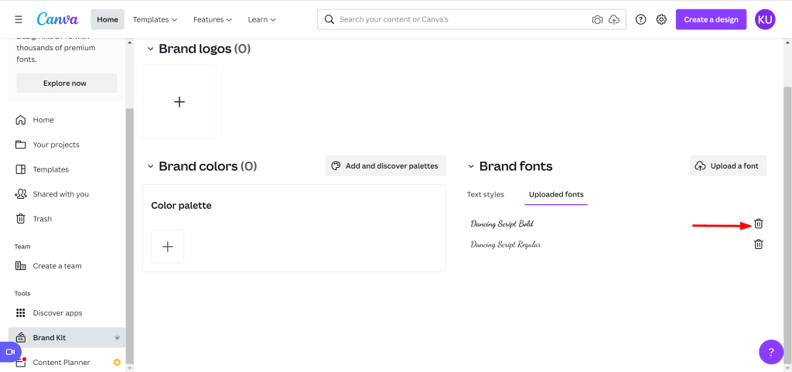This screenshot has width=792, height=372.
Task: Collapse the Brand colors section
Action: pos(150,166)
